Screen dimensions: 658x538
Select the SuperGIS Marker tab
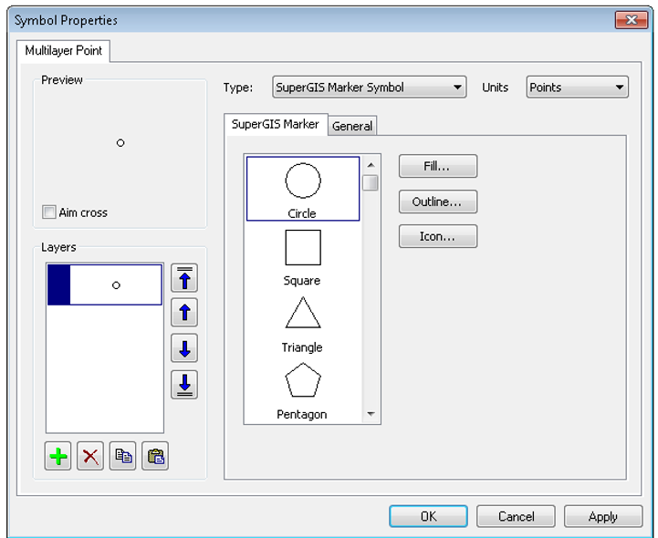[x=275, y=124]
